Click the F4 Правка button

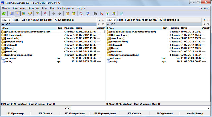[x=45, y=113]
